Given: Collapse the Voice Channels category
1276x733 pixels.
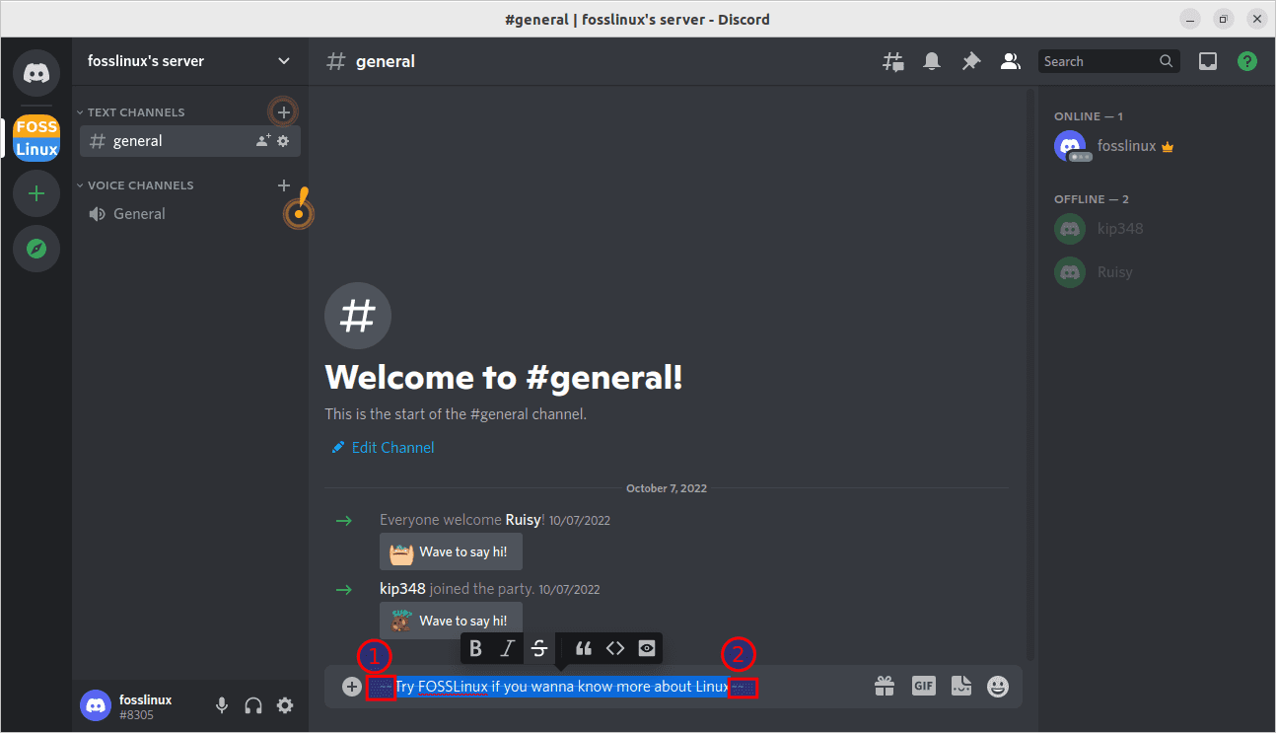Looking at the screenshot, I should point(136,185).
